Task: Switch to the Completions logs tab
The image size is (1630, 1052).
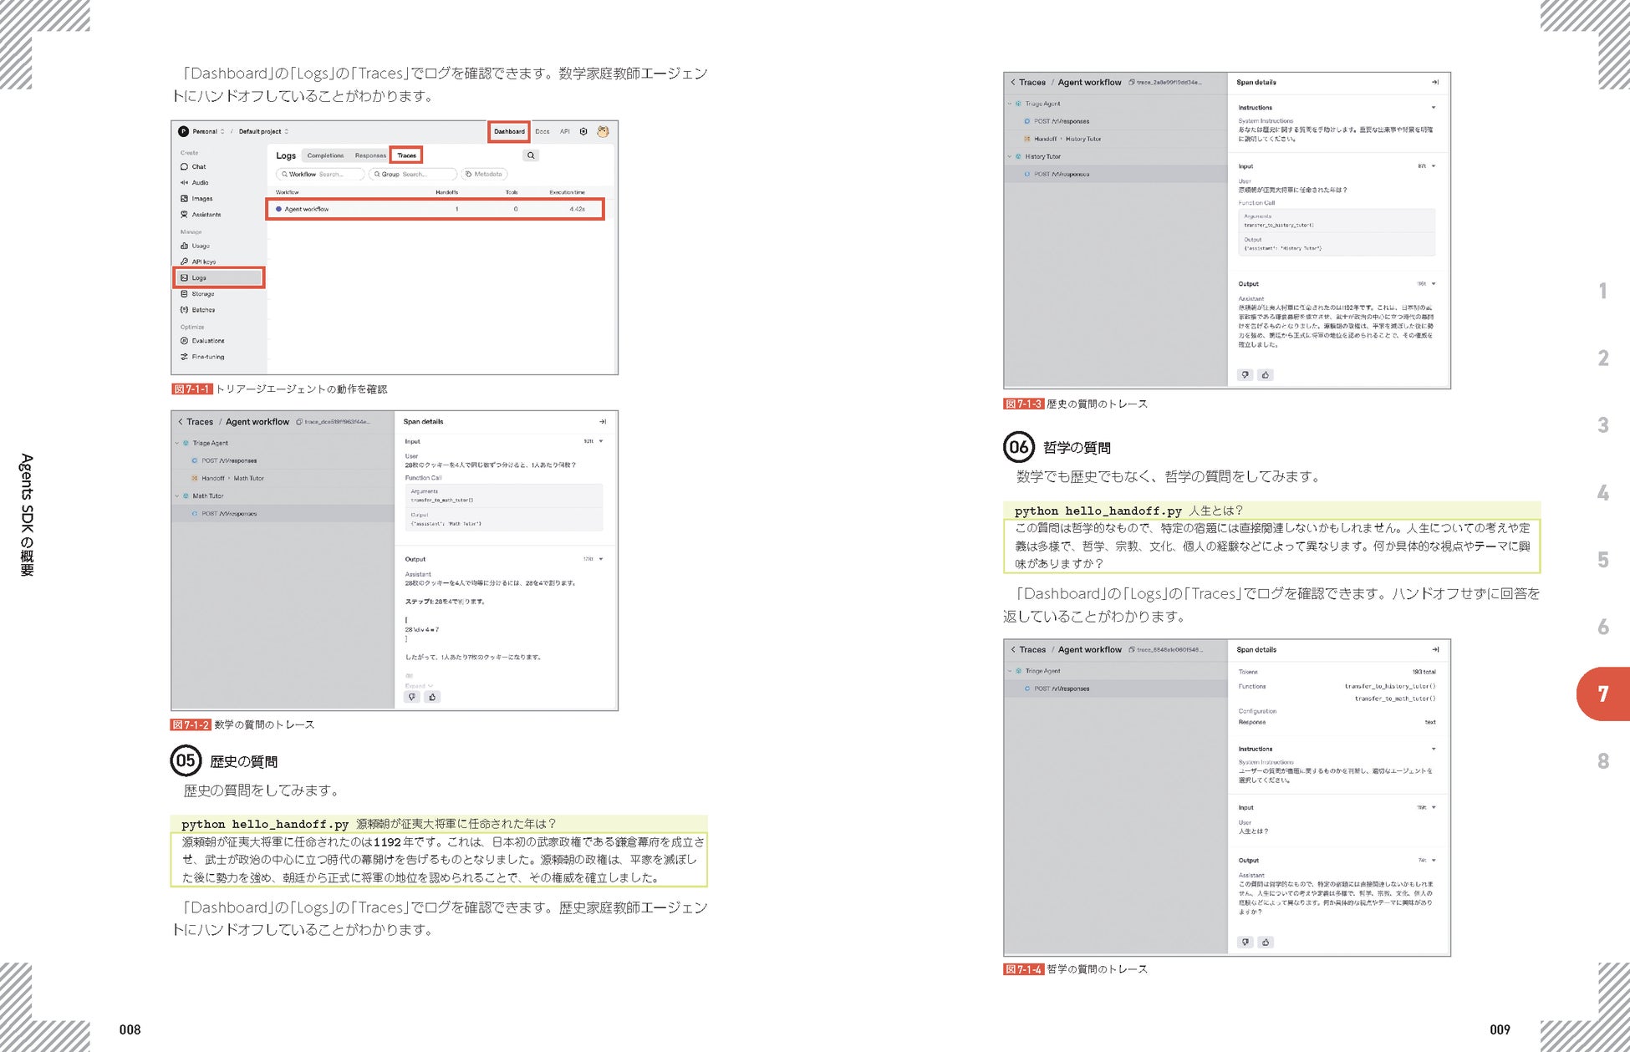Action: [325, 155]
